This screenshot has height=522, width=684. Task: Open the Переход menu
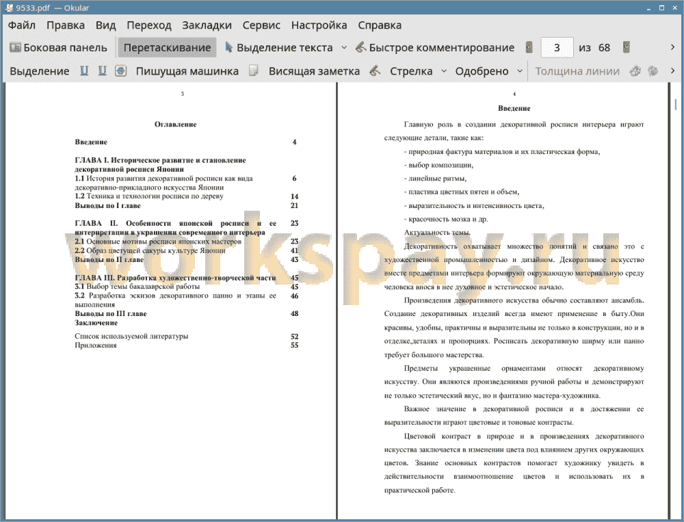pyautogui.click(x=148, y=25)
